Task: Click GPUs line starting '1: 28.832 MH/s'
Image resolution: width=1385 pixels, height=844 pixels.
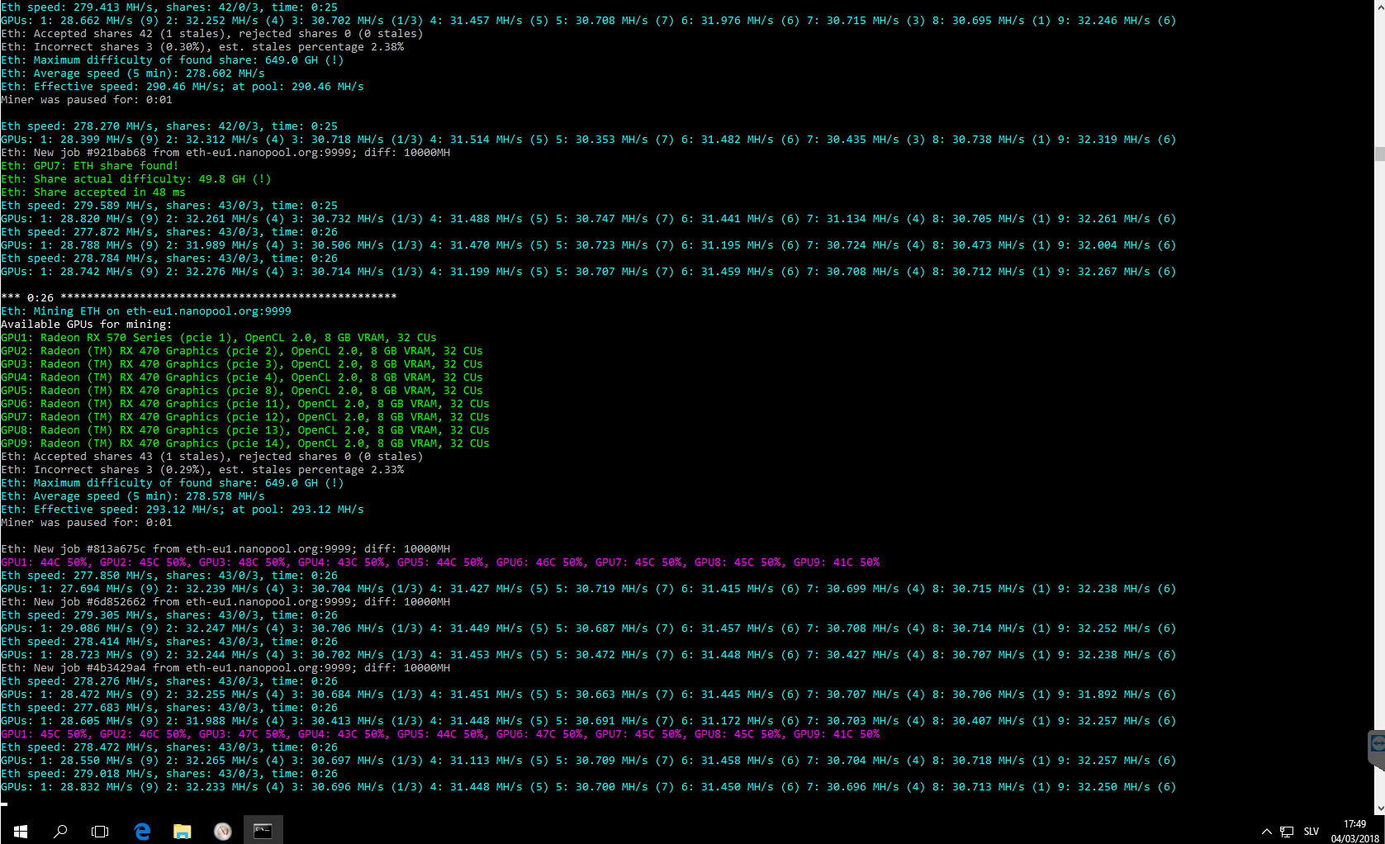Action: tap(589, 787)
